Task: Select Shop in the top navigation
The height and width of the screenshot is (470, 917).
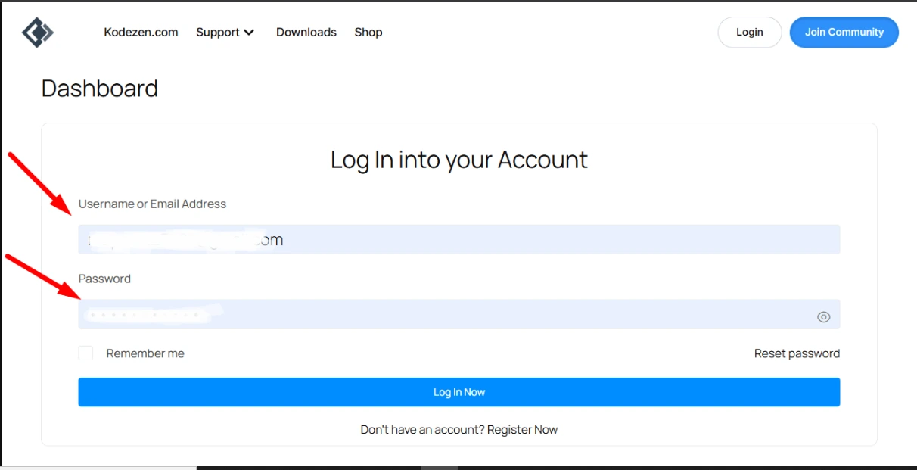Action: [x=368, y=32]
